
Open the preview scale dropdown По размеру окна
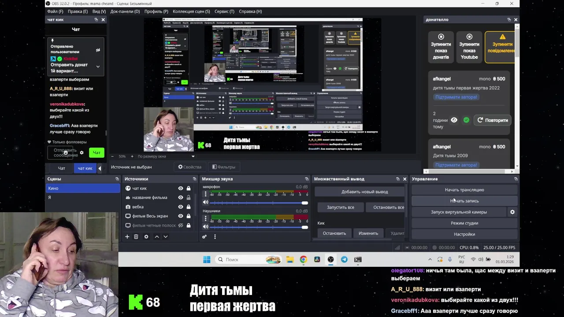(166, 156)
